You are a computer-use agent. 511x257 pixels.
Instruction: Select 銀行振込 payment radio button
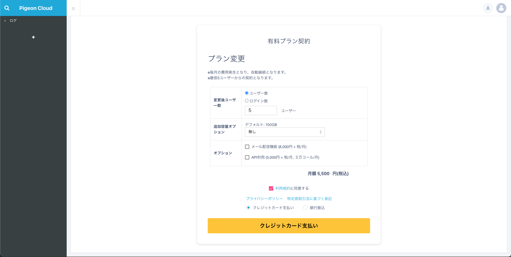tap(305, 208)
